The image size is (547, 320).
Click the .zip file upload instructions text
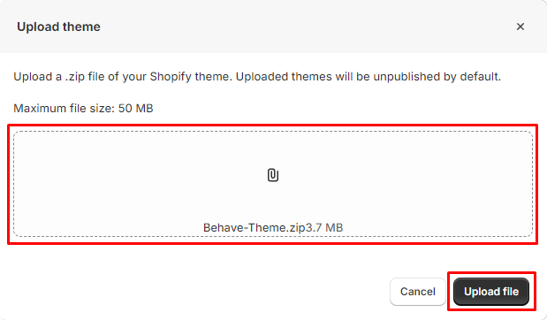[257, 76]
